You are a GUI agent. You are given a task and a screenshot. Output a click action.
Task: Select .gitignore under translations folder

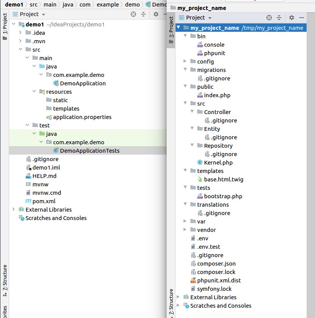click(214, 213)
